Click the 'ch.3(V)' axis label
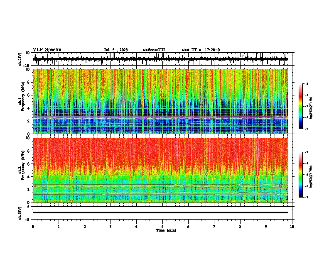329x254 pixels. (x=20, y=213)
